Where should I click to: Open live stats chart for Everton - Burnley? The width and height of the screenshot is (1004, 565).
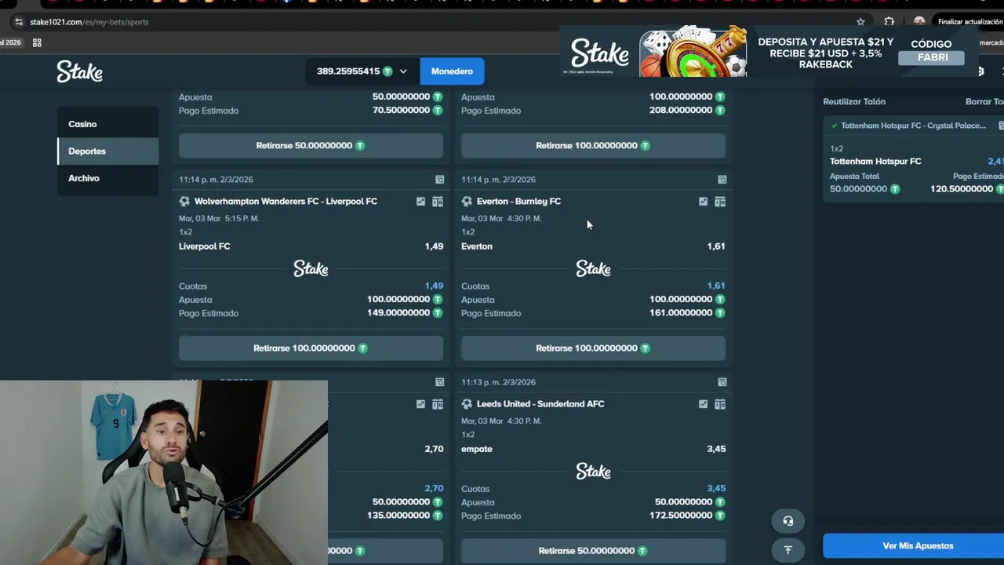pyautogui.click(x=703, y=202)
